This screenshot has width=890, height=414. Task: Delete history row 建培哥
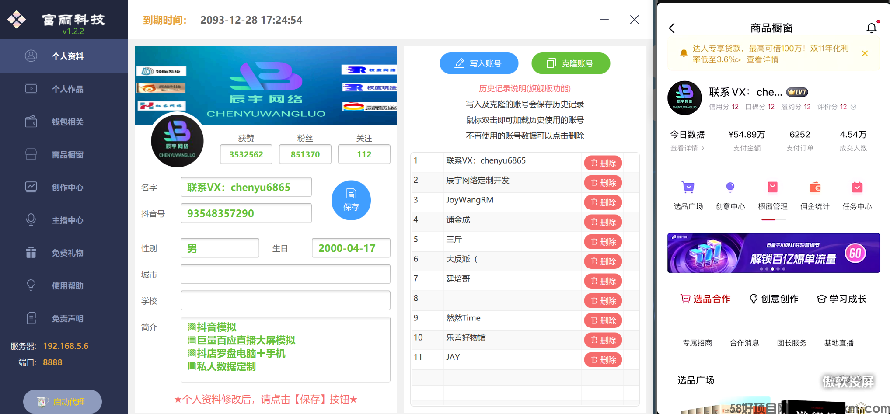pyautogui.click(x=603, y=281)
